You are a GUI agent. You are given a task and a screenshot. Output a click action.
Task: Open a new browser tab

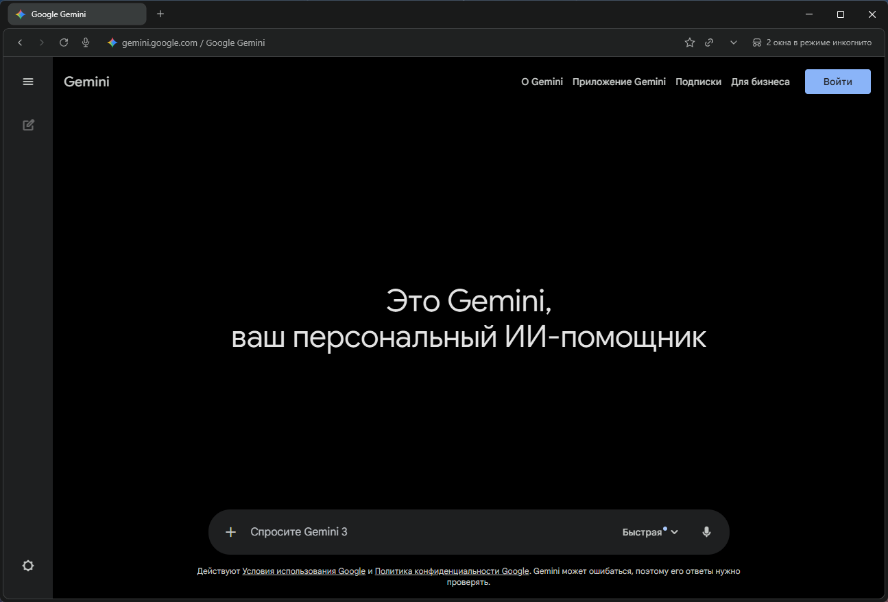point(160,14)
